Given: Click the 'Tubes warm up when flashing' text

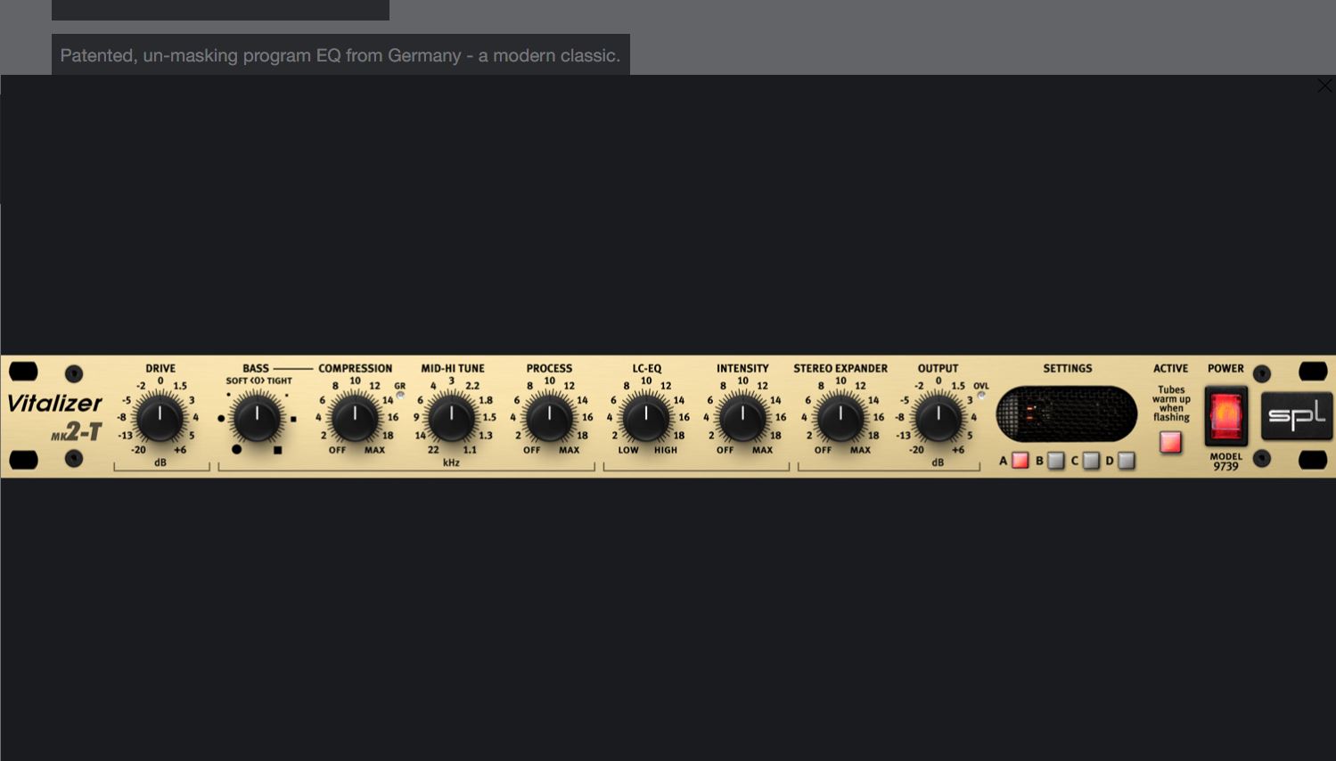Looking at the screenshot, I should pos(1171,404).
